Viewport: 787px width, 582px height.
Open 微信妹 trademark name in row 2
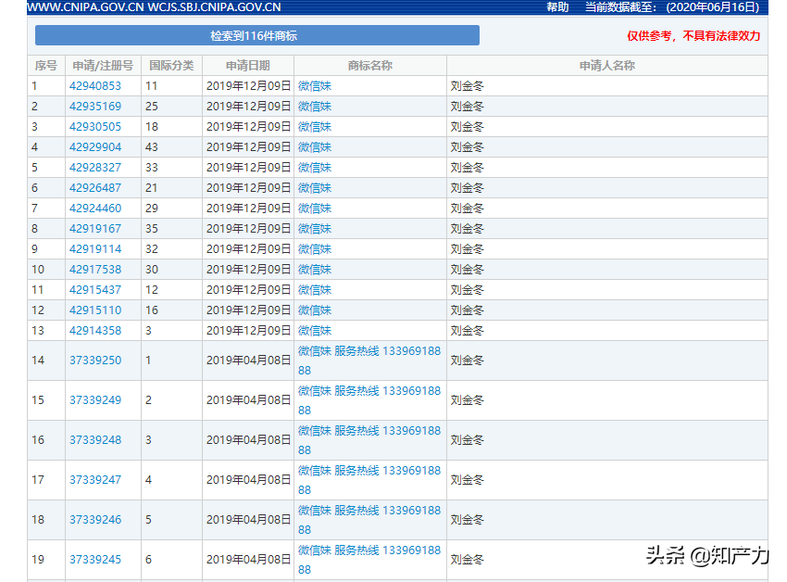[315, 107]
